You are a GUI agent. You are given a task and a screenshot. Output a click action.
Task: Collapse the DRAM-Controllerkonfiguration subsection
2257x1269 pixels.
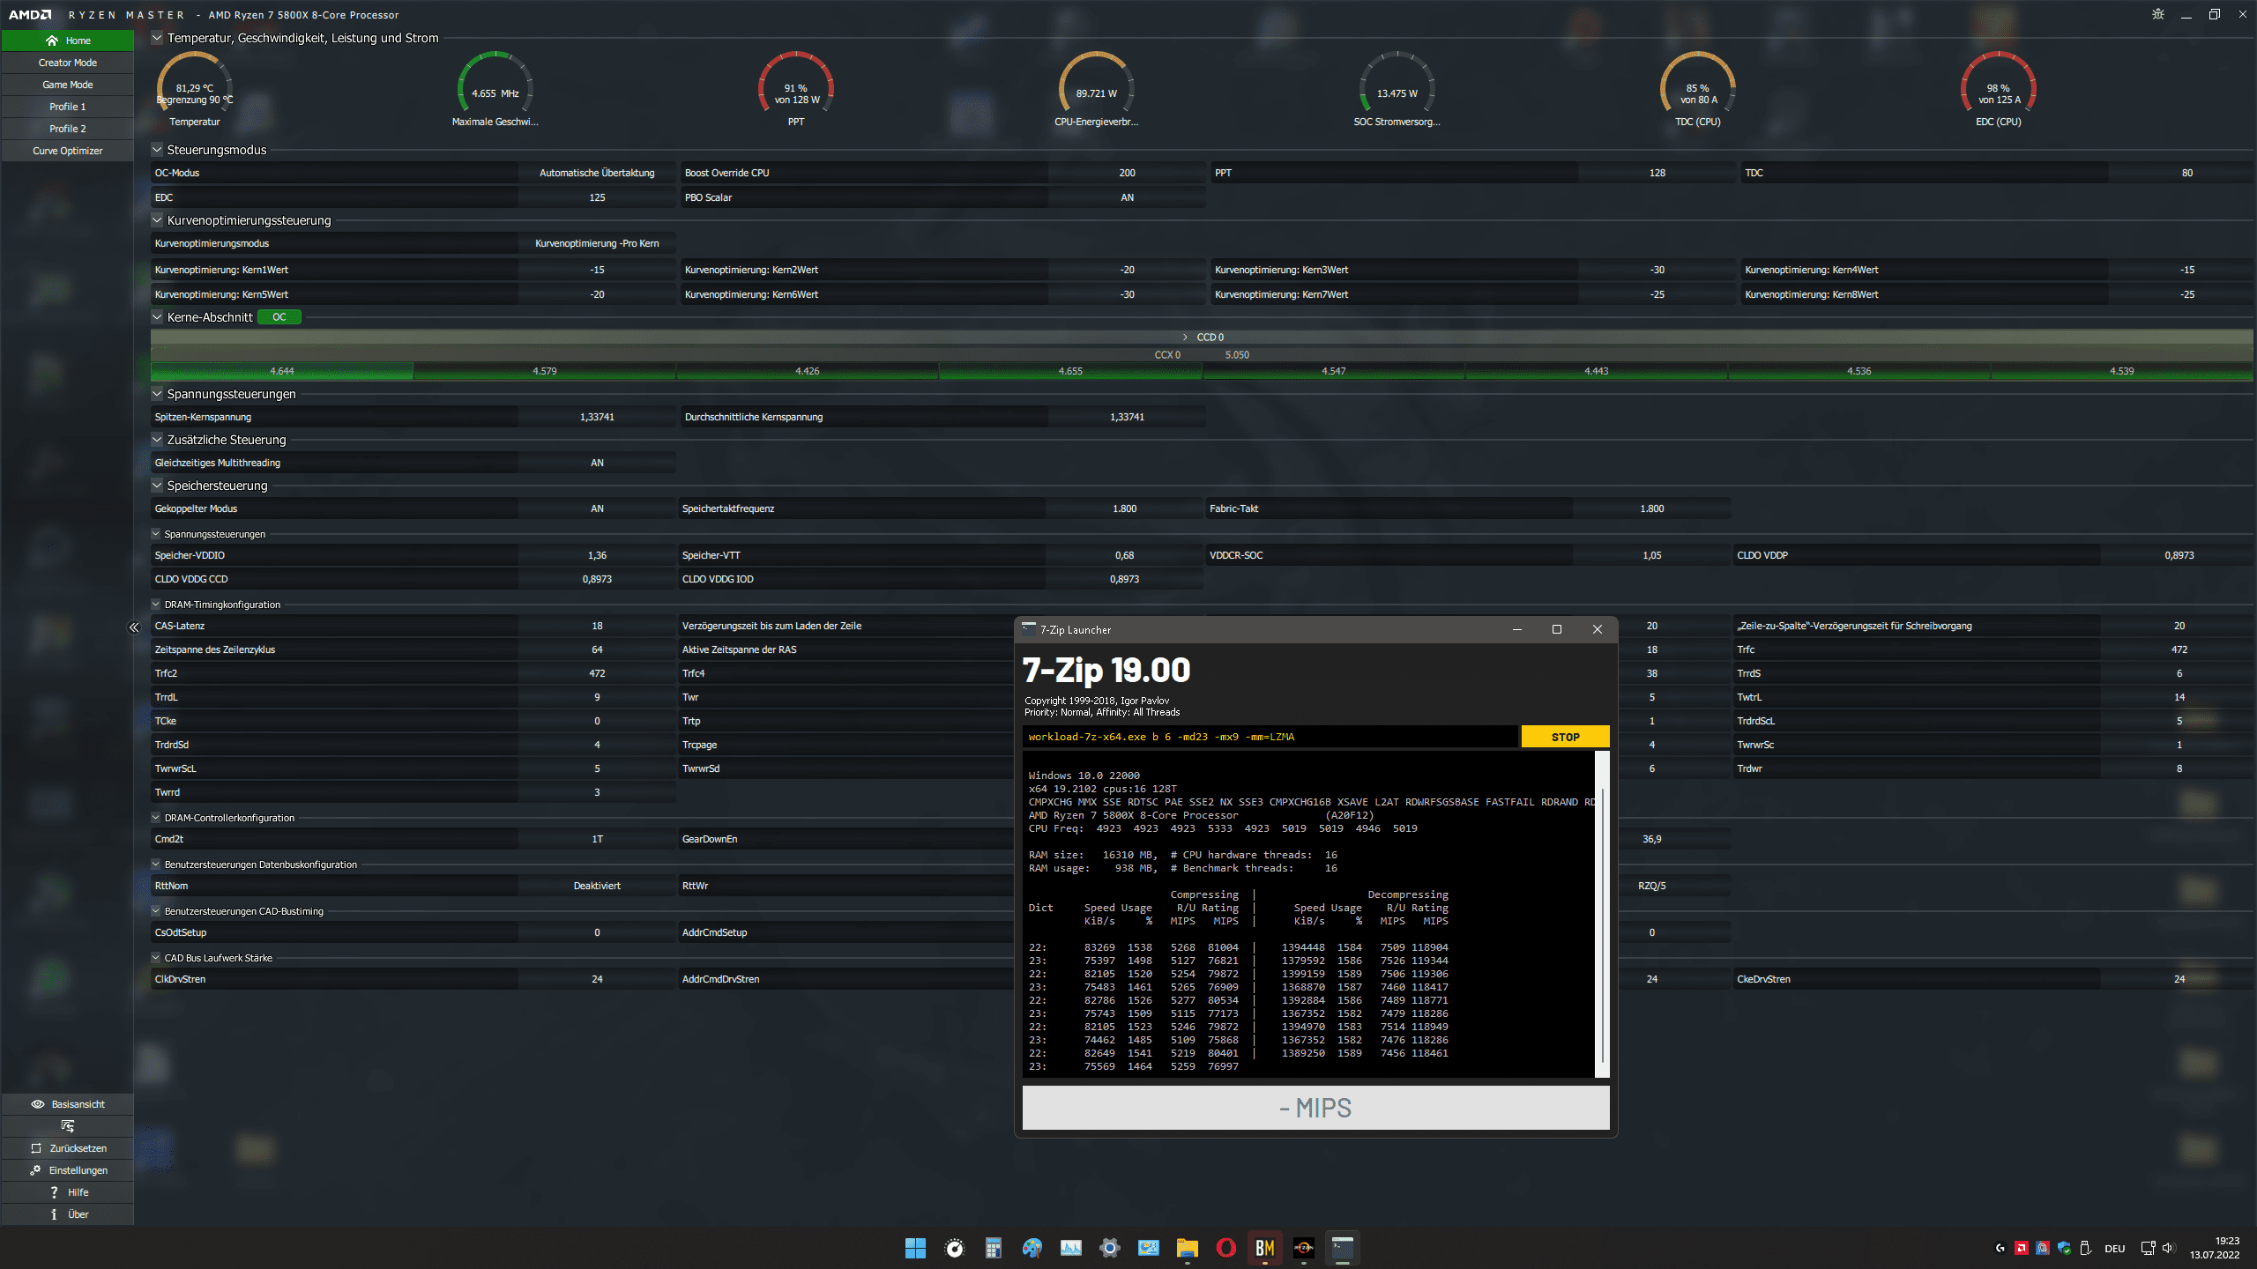pyautogui.click(x=156, y=818)
